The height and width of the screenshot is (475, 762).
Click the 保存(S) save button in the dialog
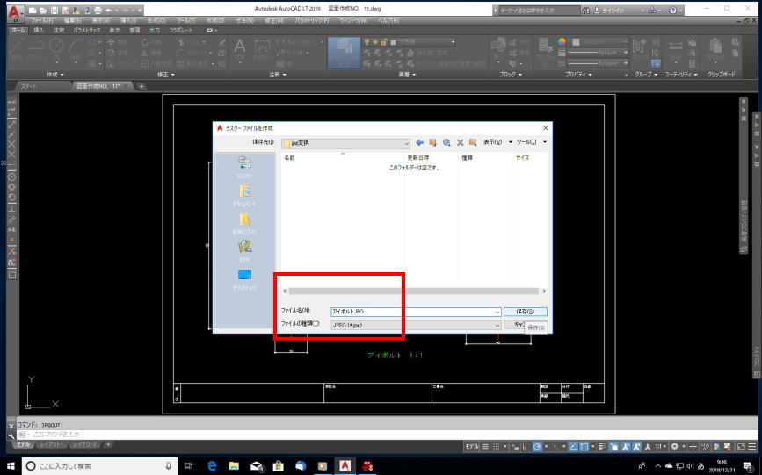pos(525,312)
